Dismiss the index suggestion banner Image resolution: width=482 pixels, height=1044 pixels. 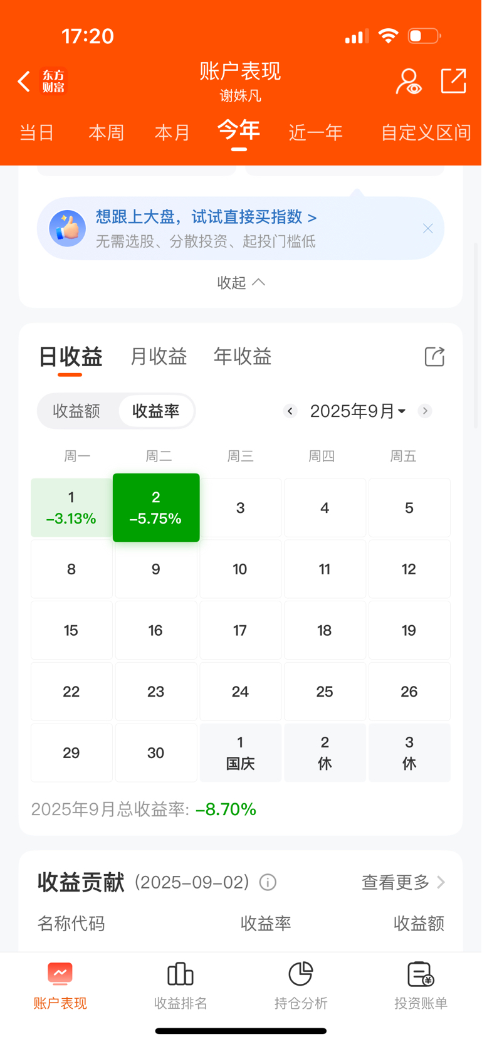click(x=428, y=229)
